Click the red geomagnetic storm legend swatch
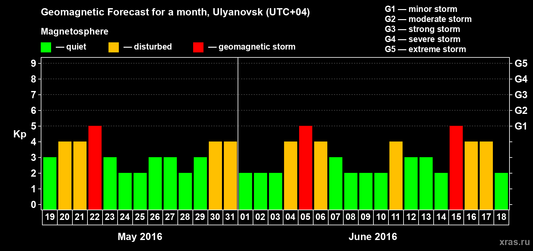This screenshot has height=251, width=533. click(x=198, y=47)
